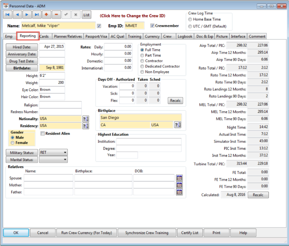Open the Logbook tab
Screen dimensions: 289x246
tap(185, 36)
